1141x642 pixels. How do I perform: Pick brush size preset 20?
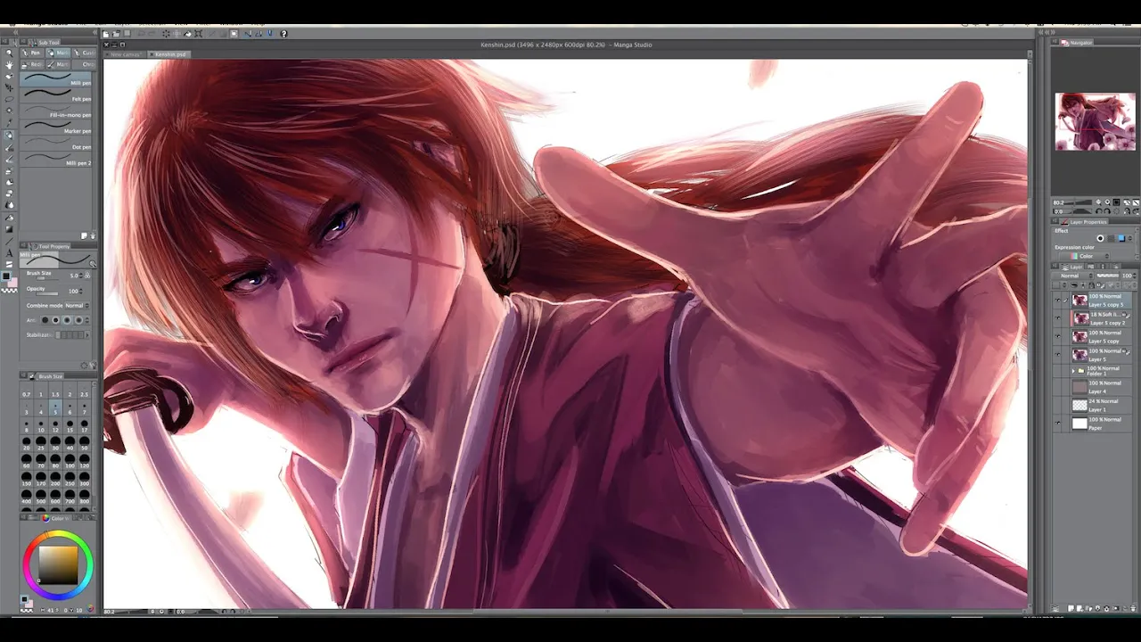coord(26,443)
